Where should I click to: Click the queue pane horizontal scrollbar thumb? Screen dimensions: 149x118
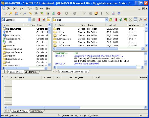coord(44,107)
